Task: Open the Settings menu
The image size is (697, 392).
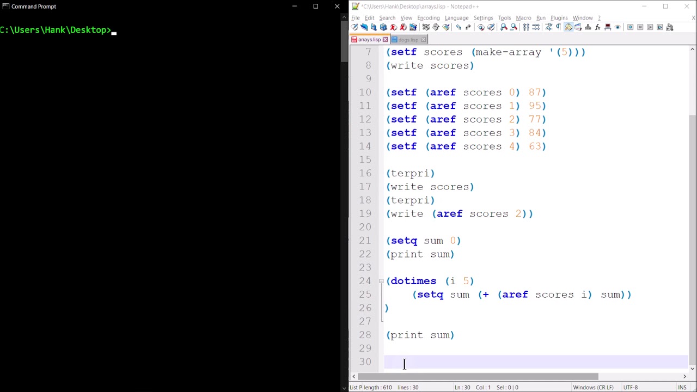Action: pos(483,18)
